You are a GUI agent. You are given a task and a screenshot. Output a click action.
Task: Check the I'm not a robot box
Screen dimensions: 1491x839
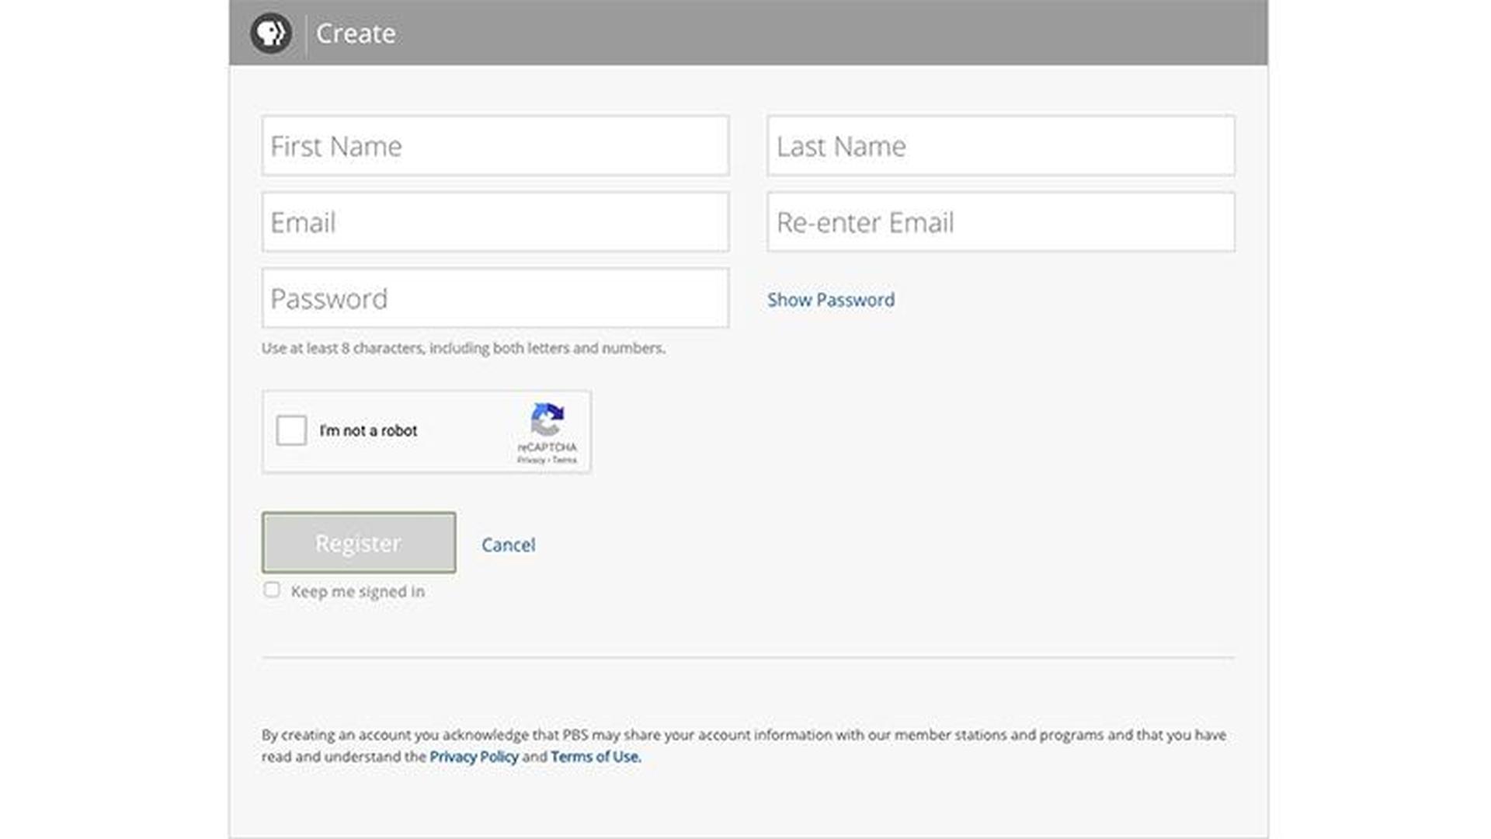pyautogui.click(x=291, y=430)
